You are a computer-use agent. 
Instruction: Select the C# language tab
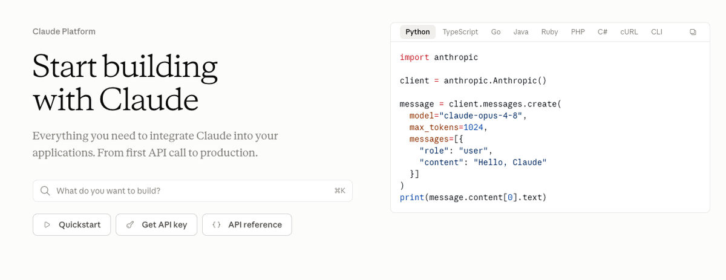[603, 32]
